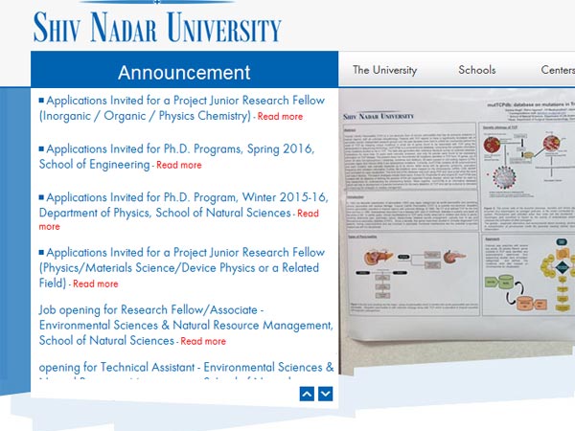
Task: Read more about Winter 2015-16 Physics Ph.D.
Action: pos(307,214)
